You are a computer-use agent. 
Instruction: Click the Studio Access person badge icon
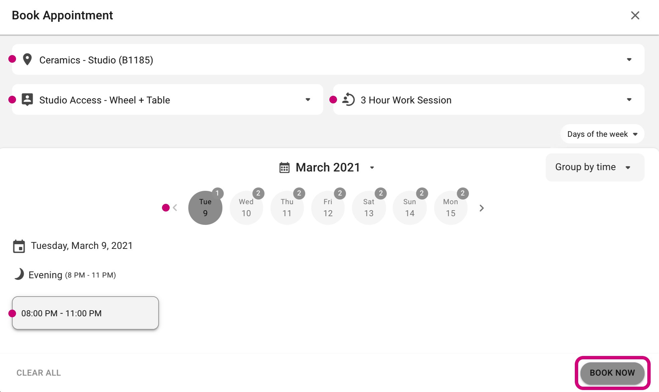27,99
